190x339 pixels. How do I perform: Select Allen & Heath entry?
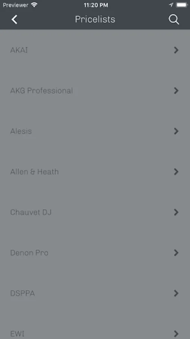click(95, 172)
